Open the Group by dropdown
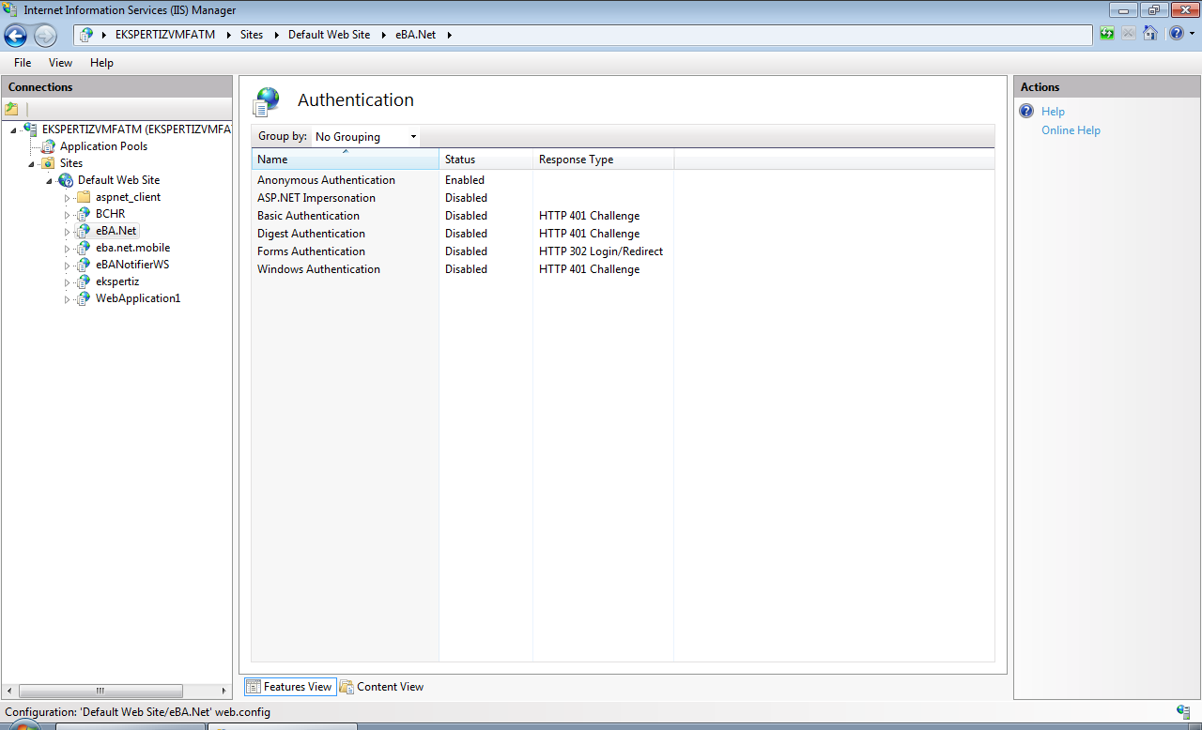The image size is (1202, 730). point(365,137)
